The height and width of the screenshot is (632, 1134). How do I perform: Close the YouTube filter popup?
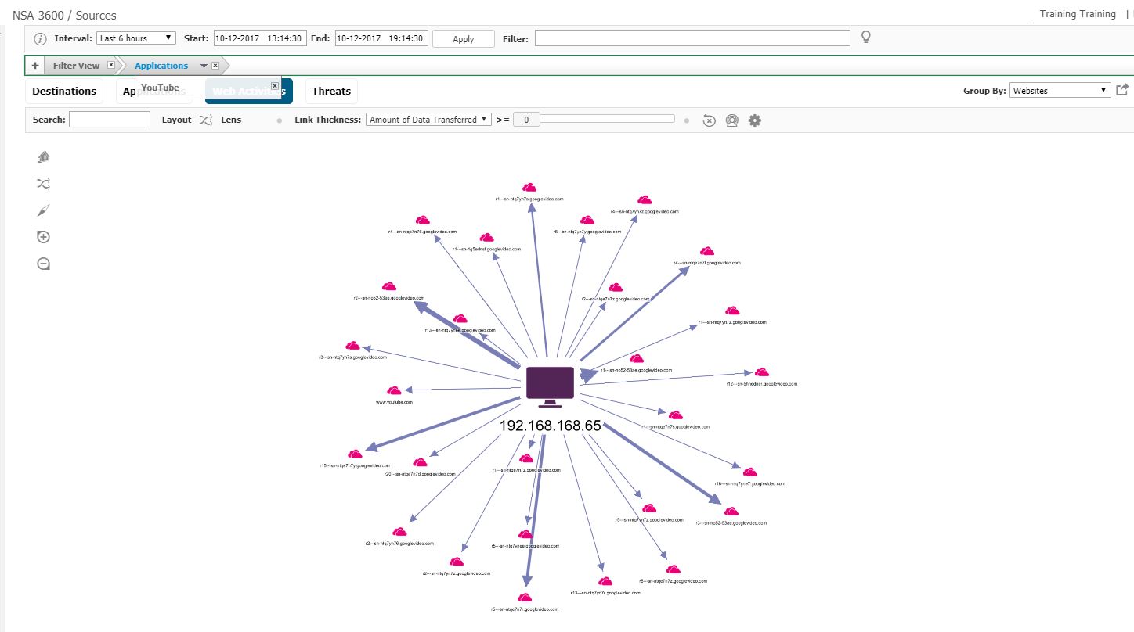pyautogui.click(x=275, y=86)
